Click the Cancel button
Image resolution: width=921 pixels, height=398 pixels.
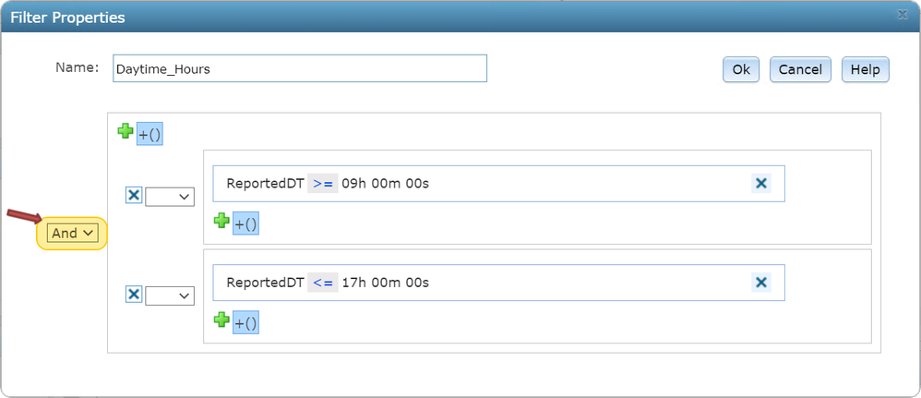point(800,69)
